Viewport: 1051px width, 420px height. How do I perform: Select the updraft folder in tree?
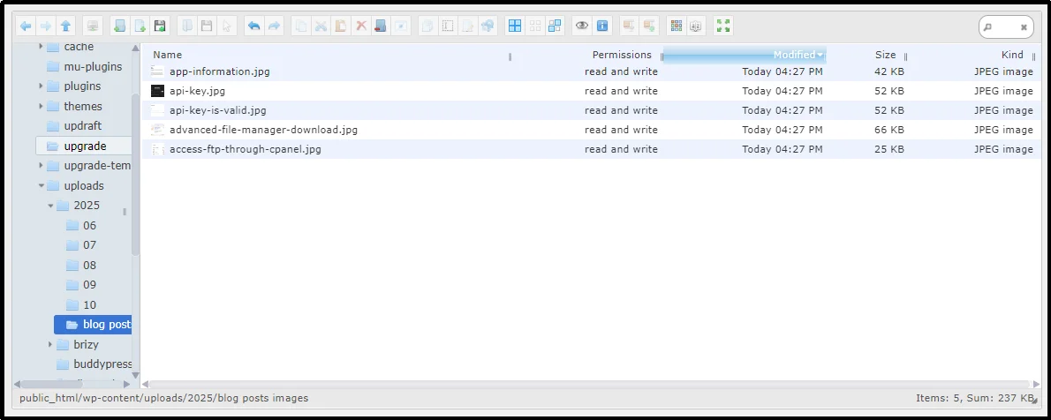(73, 126)
